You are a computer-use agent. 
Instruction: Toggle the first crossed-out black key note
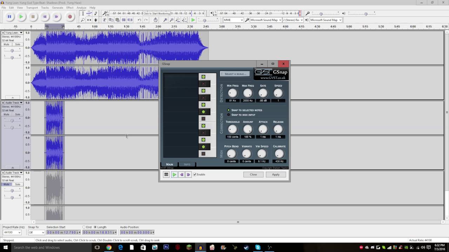pyautogui.click(x=203, y=84)
